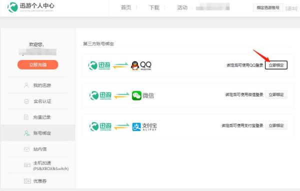Click the orange 立即充值 button
The width and height of the screenshot is (300, 191).
coord(37,64)
